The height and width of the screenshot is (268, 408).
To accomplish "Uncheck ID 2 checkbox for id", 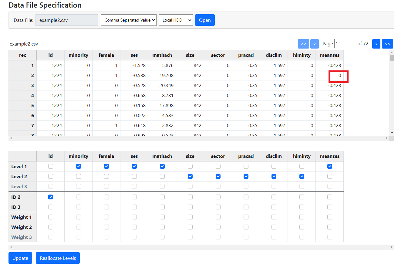I will click(51, 197).
